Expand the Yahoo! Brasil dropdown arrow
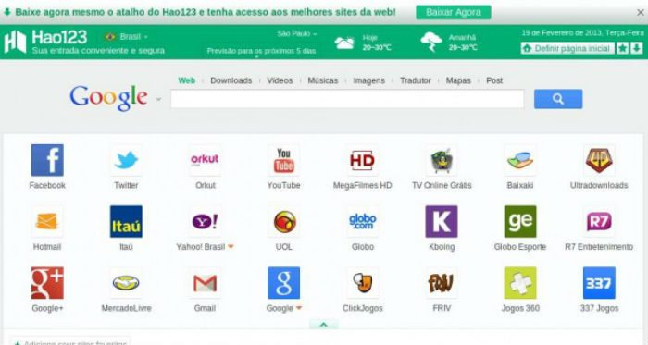This screenshot has width=648, height=345. 231,247
